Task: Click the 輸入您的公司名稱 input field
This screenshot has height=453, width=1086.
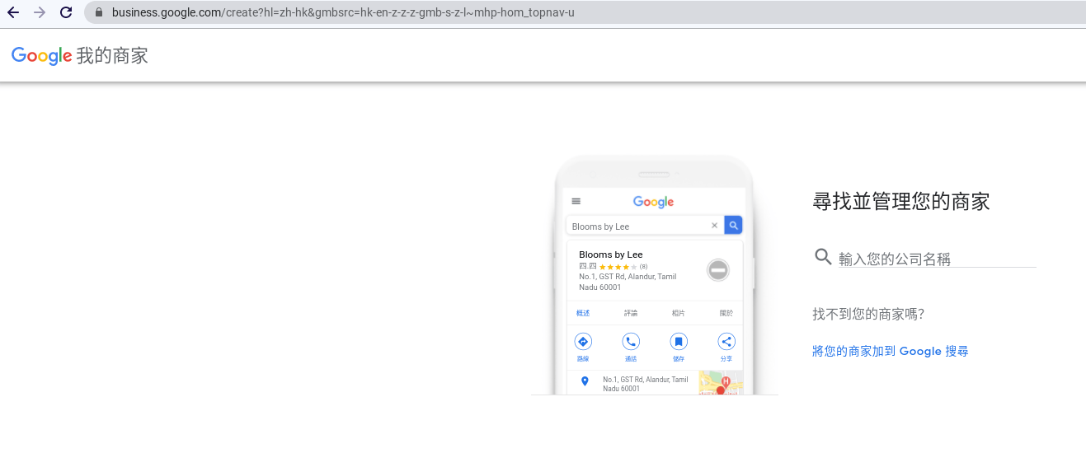Action: 937,259
